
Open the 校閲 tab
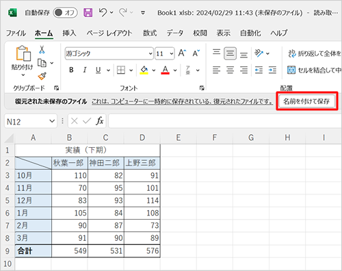[200, 33]
